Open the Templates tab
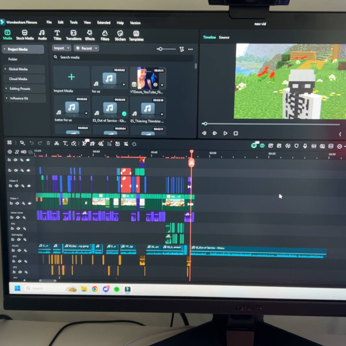The image size is (346, 346). [136, 36]
